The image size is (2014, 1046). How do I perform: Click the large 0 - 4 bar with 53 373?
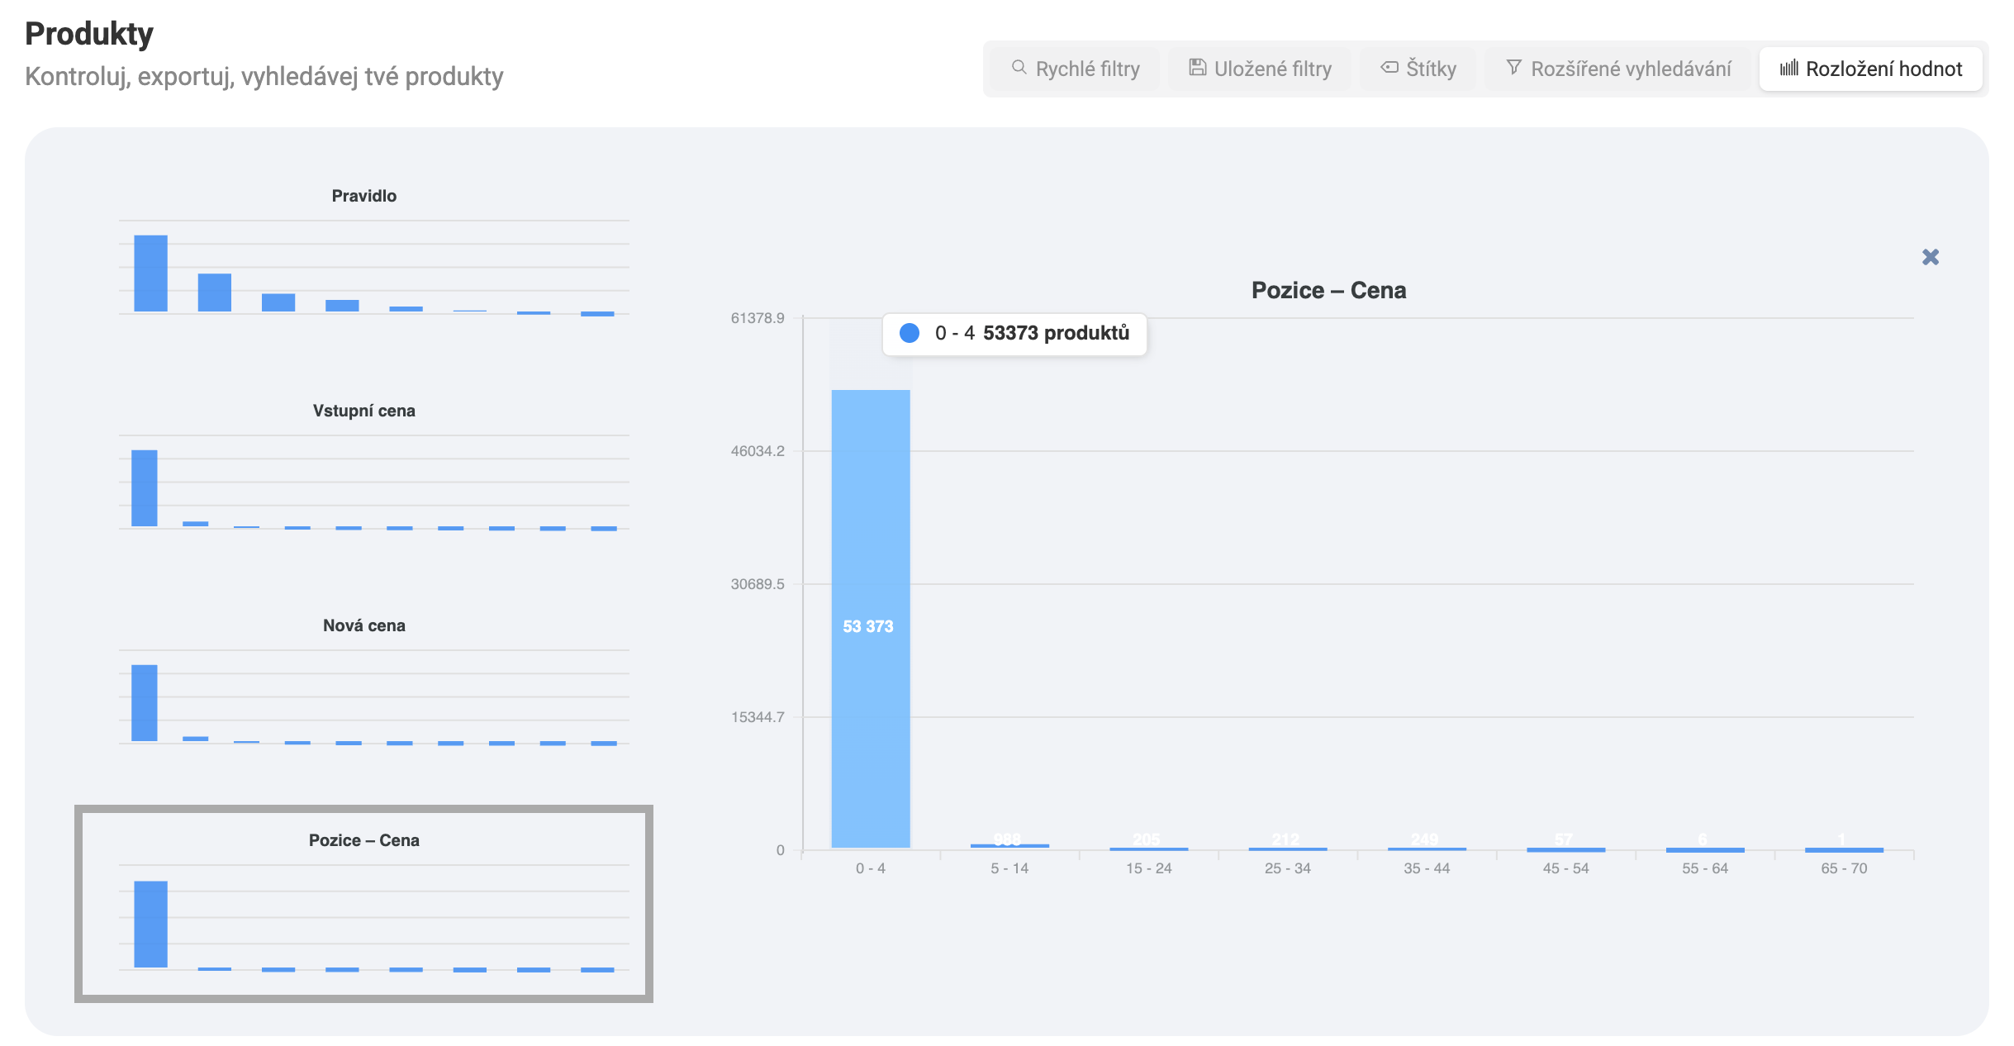click(870, 618)
